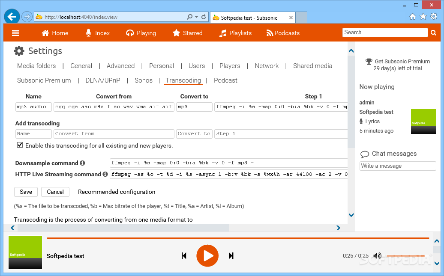The height and width of the screenshot is (276, 444).
Task: Open the Playing page
Action: (x=141, y=33)
